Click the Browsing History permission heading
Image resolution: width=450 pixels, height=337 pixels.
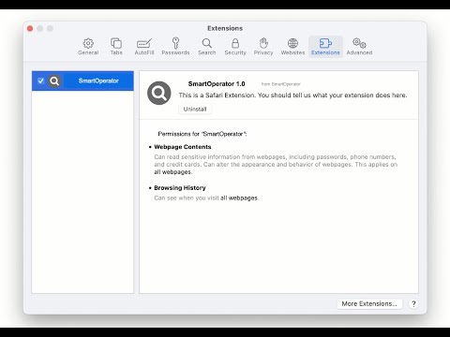tap(180, 188)
